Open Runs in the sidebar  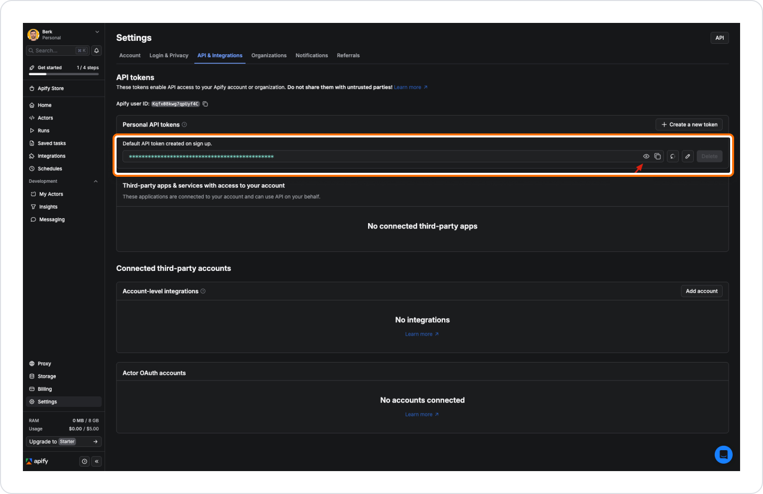pos(64,130)
